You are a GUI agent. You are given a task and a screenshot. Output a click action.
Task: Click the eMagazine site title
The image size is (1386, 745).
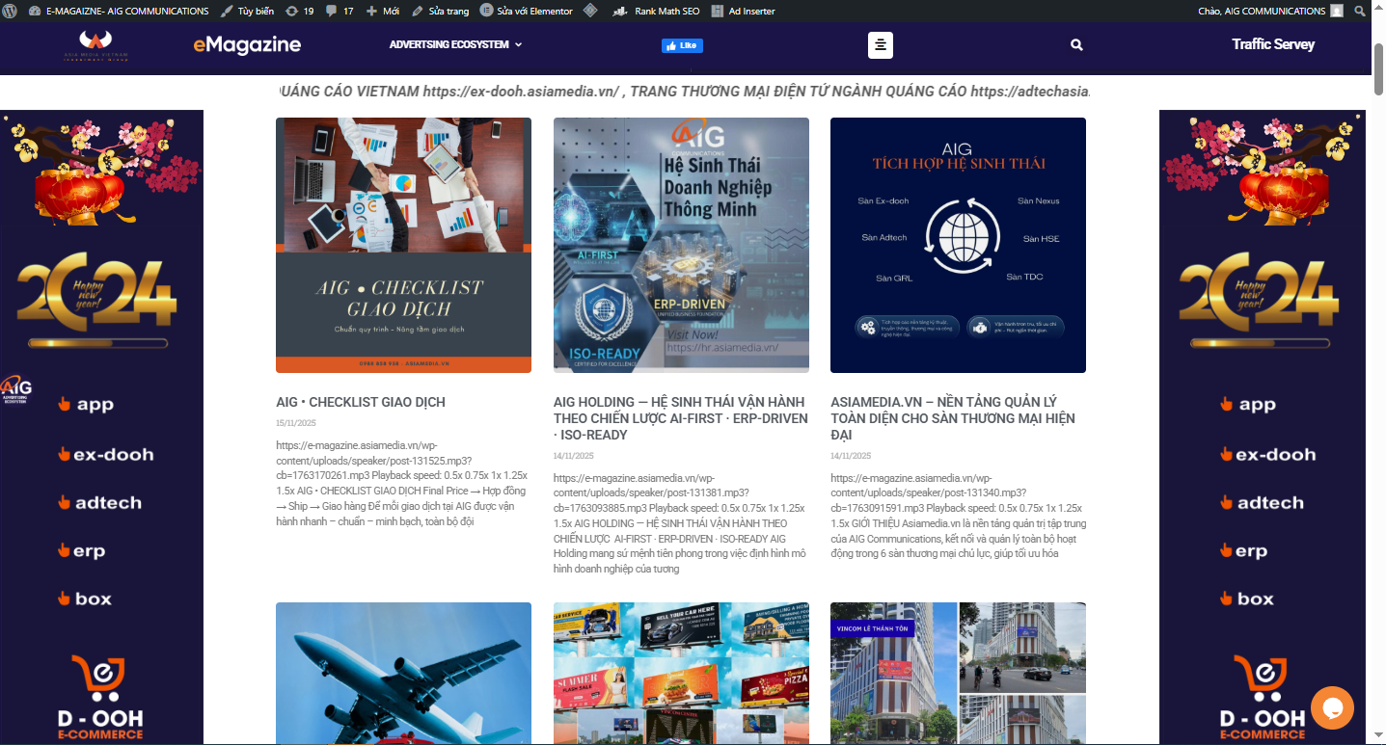click(247, 45)
